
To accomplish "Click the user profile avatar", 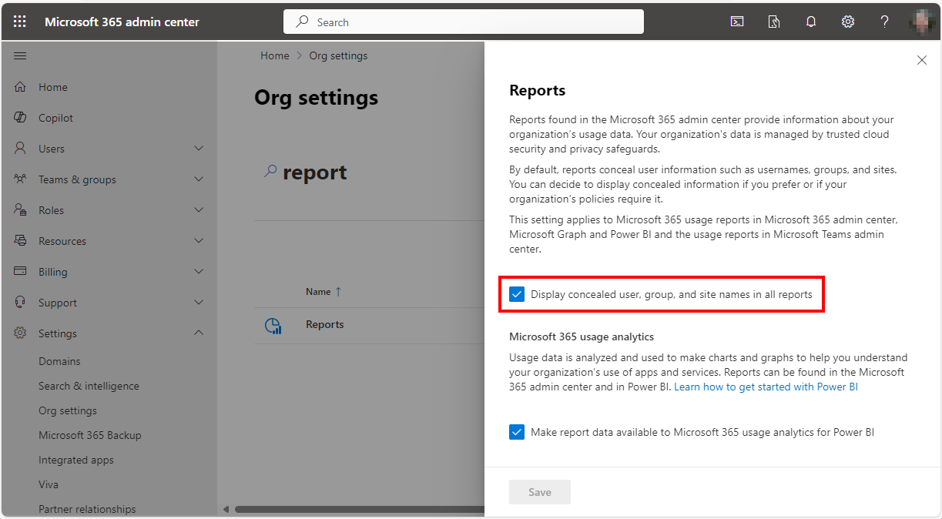I will pyautogui.click(x=922, y=22).
